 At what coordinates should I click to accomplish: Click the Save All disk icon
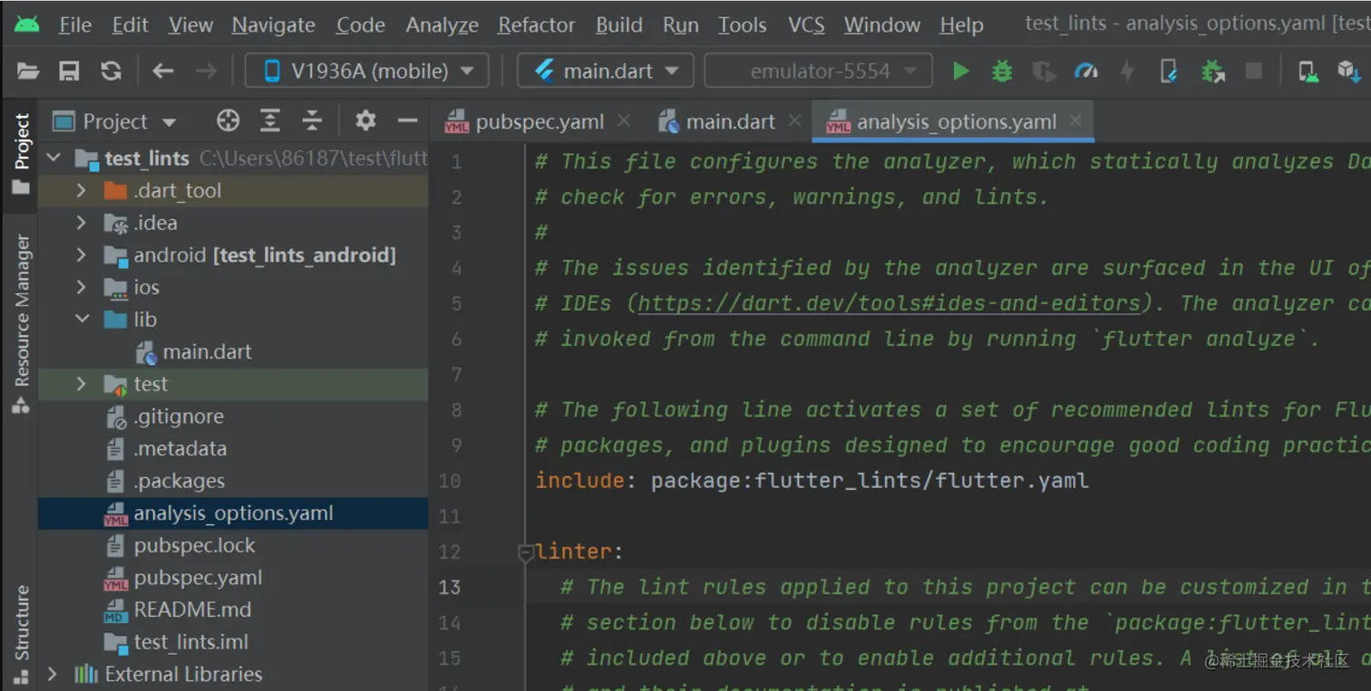(x=69, y=71)
